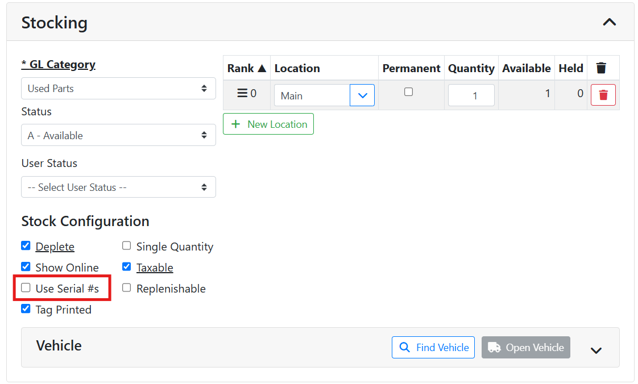Delete the Main location row with red trash icon
Viewport: 638px width, 384px height.
point(603,95)
